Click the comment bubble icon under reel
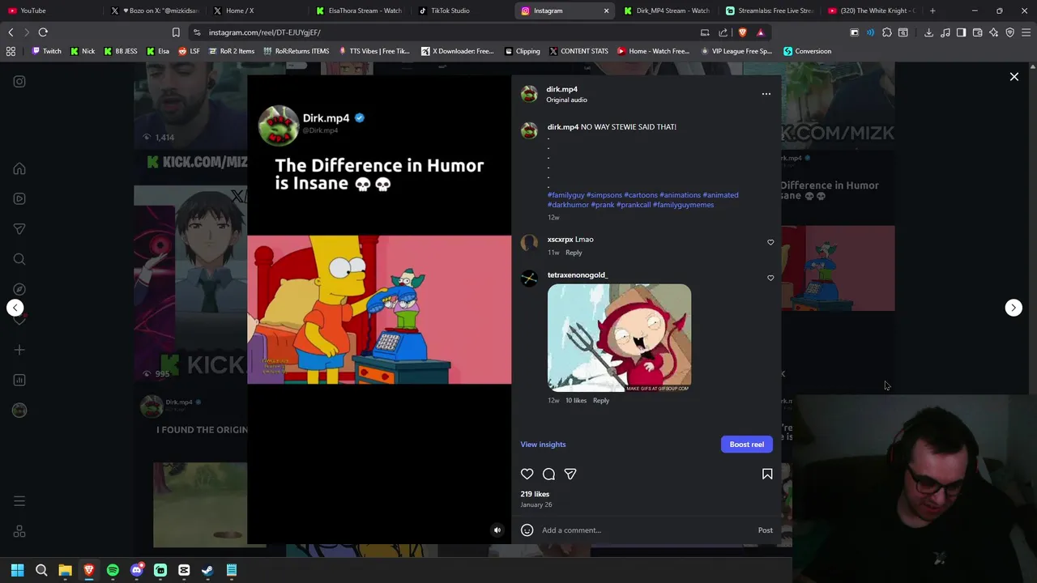Viewport: 1037px width, 583px height. coord(548,474)
